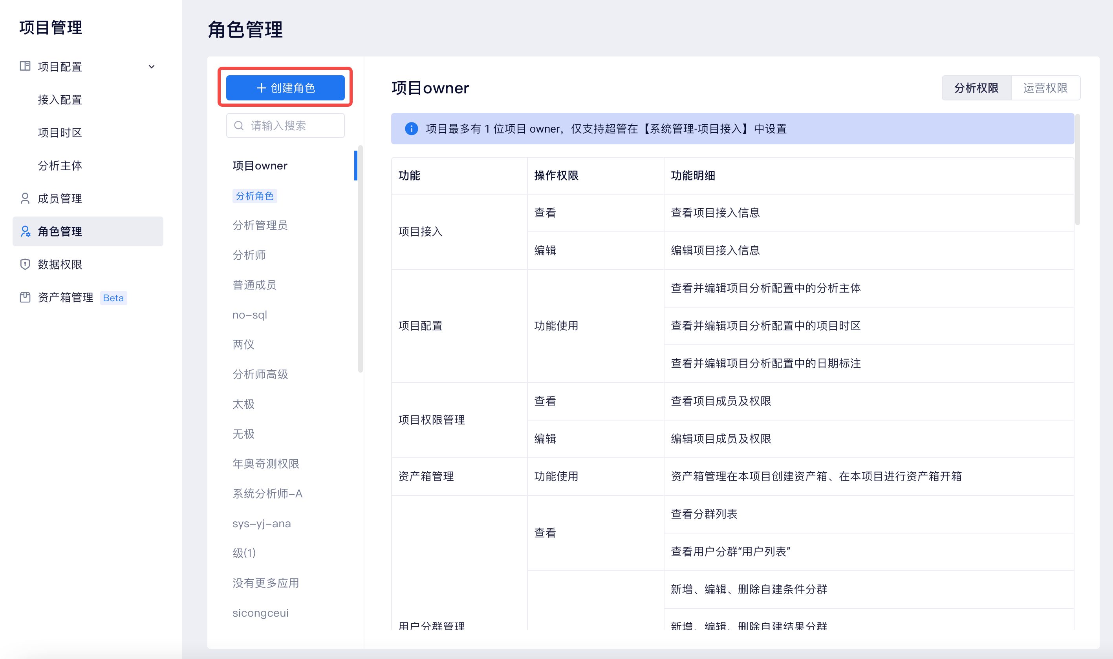Image resolution: width=1113 pixels, height=659 pixels.
Task: Click the 资产箱管理 box icon
Action: pos(25,297)
